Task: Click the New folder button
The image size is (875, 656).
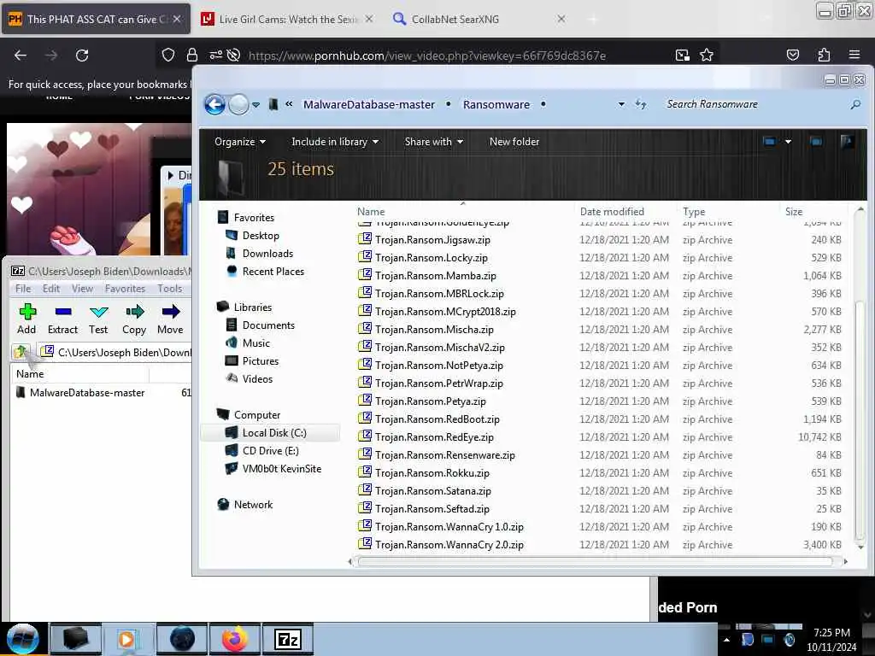Action: click(x=514, y=142)
